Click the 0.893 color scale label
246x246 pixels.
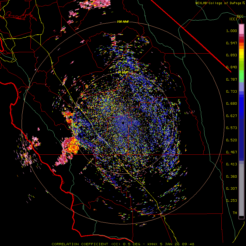click(x=232, y=55)
